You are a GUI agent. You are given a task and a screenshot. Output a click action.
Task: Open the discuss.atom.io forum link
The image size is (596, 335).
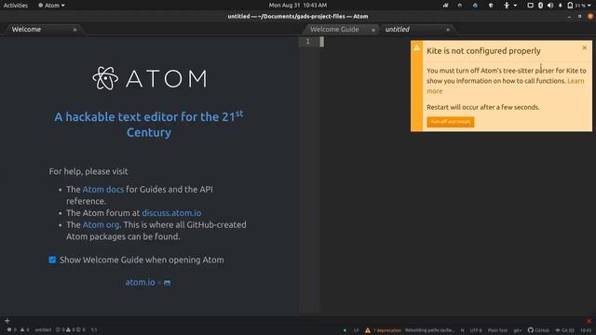coord(171,213)
